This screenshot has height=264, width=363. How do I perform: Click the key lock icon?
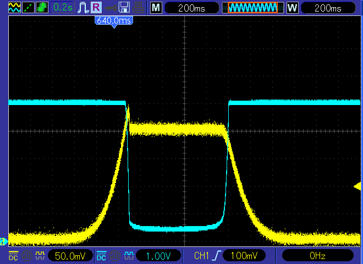111,8
